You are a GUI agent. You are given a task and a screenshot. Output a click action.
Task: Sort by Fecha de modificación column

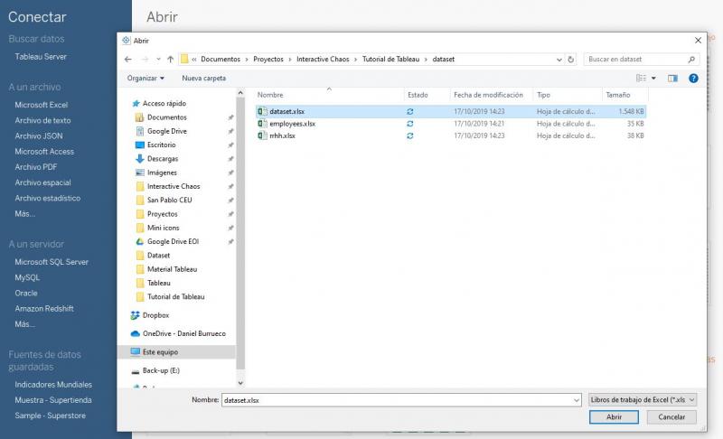488,95
